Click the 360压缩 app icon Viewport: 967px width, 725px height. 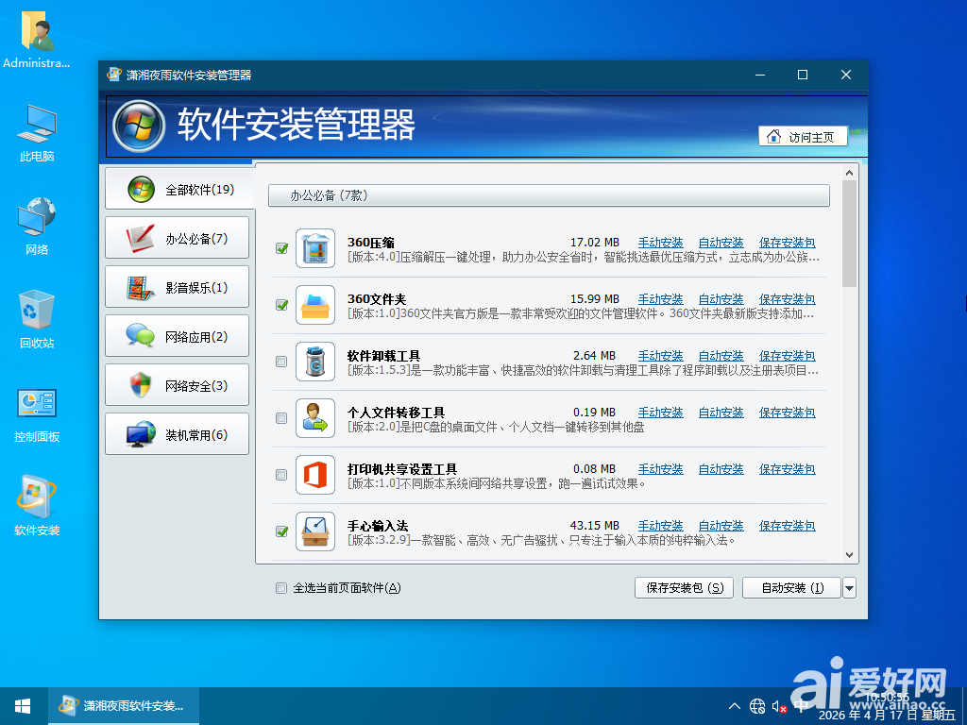[315, 248]
